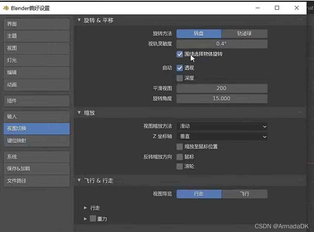This screenshot has width=314, height=232.
Task: Disable 围绕选择物体旋转 checkbox
Action: tap(180, 54)
